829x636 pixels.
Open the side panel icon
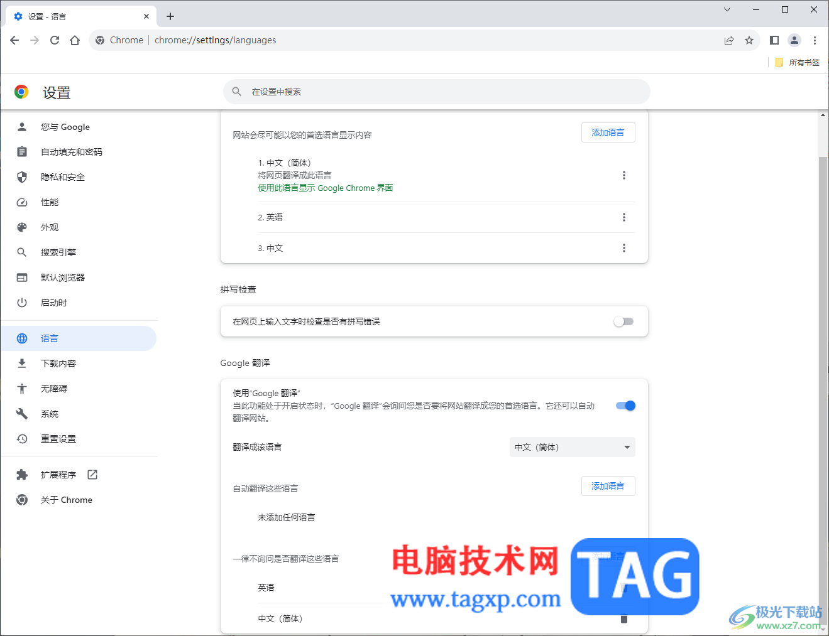(774, 40)
